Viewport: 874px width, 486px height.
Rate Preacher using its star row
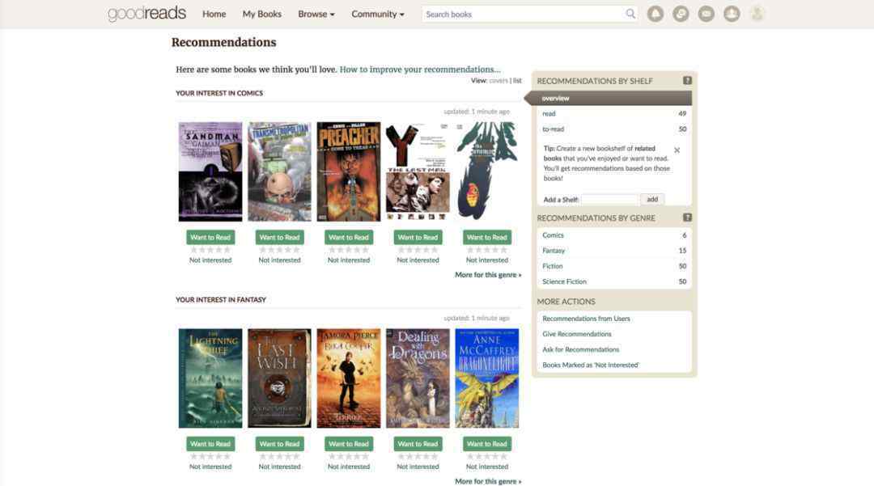coord(348,250)
